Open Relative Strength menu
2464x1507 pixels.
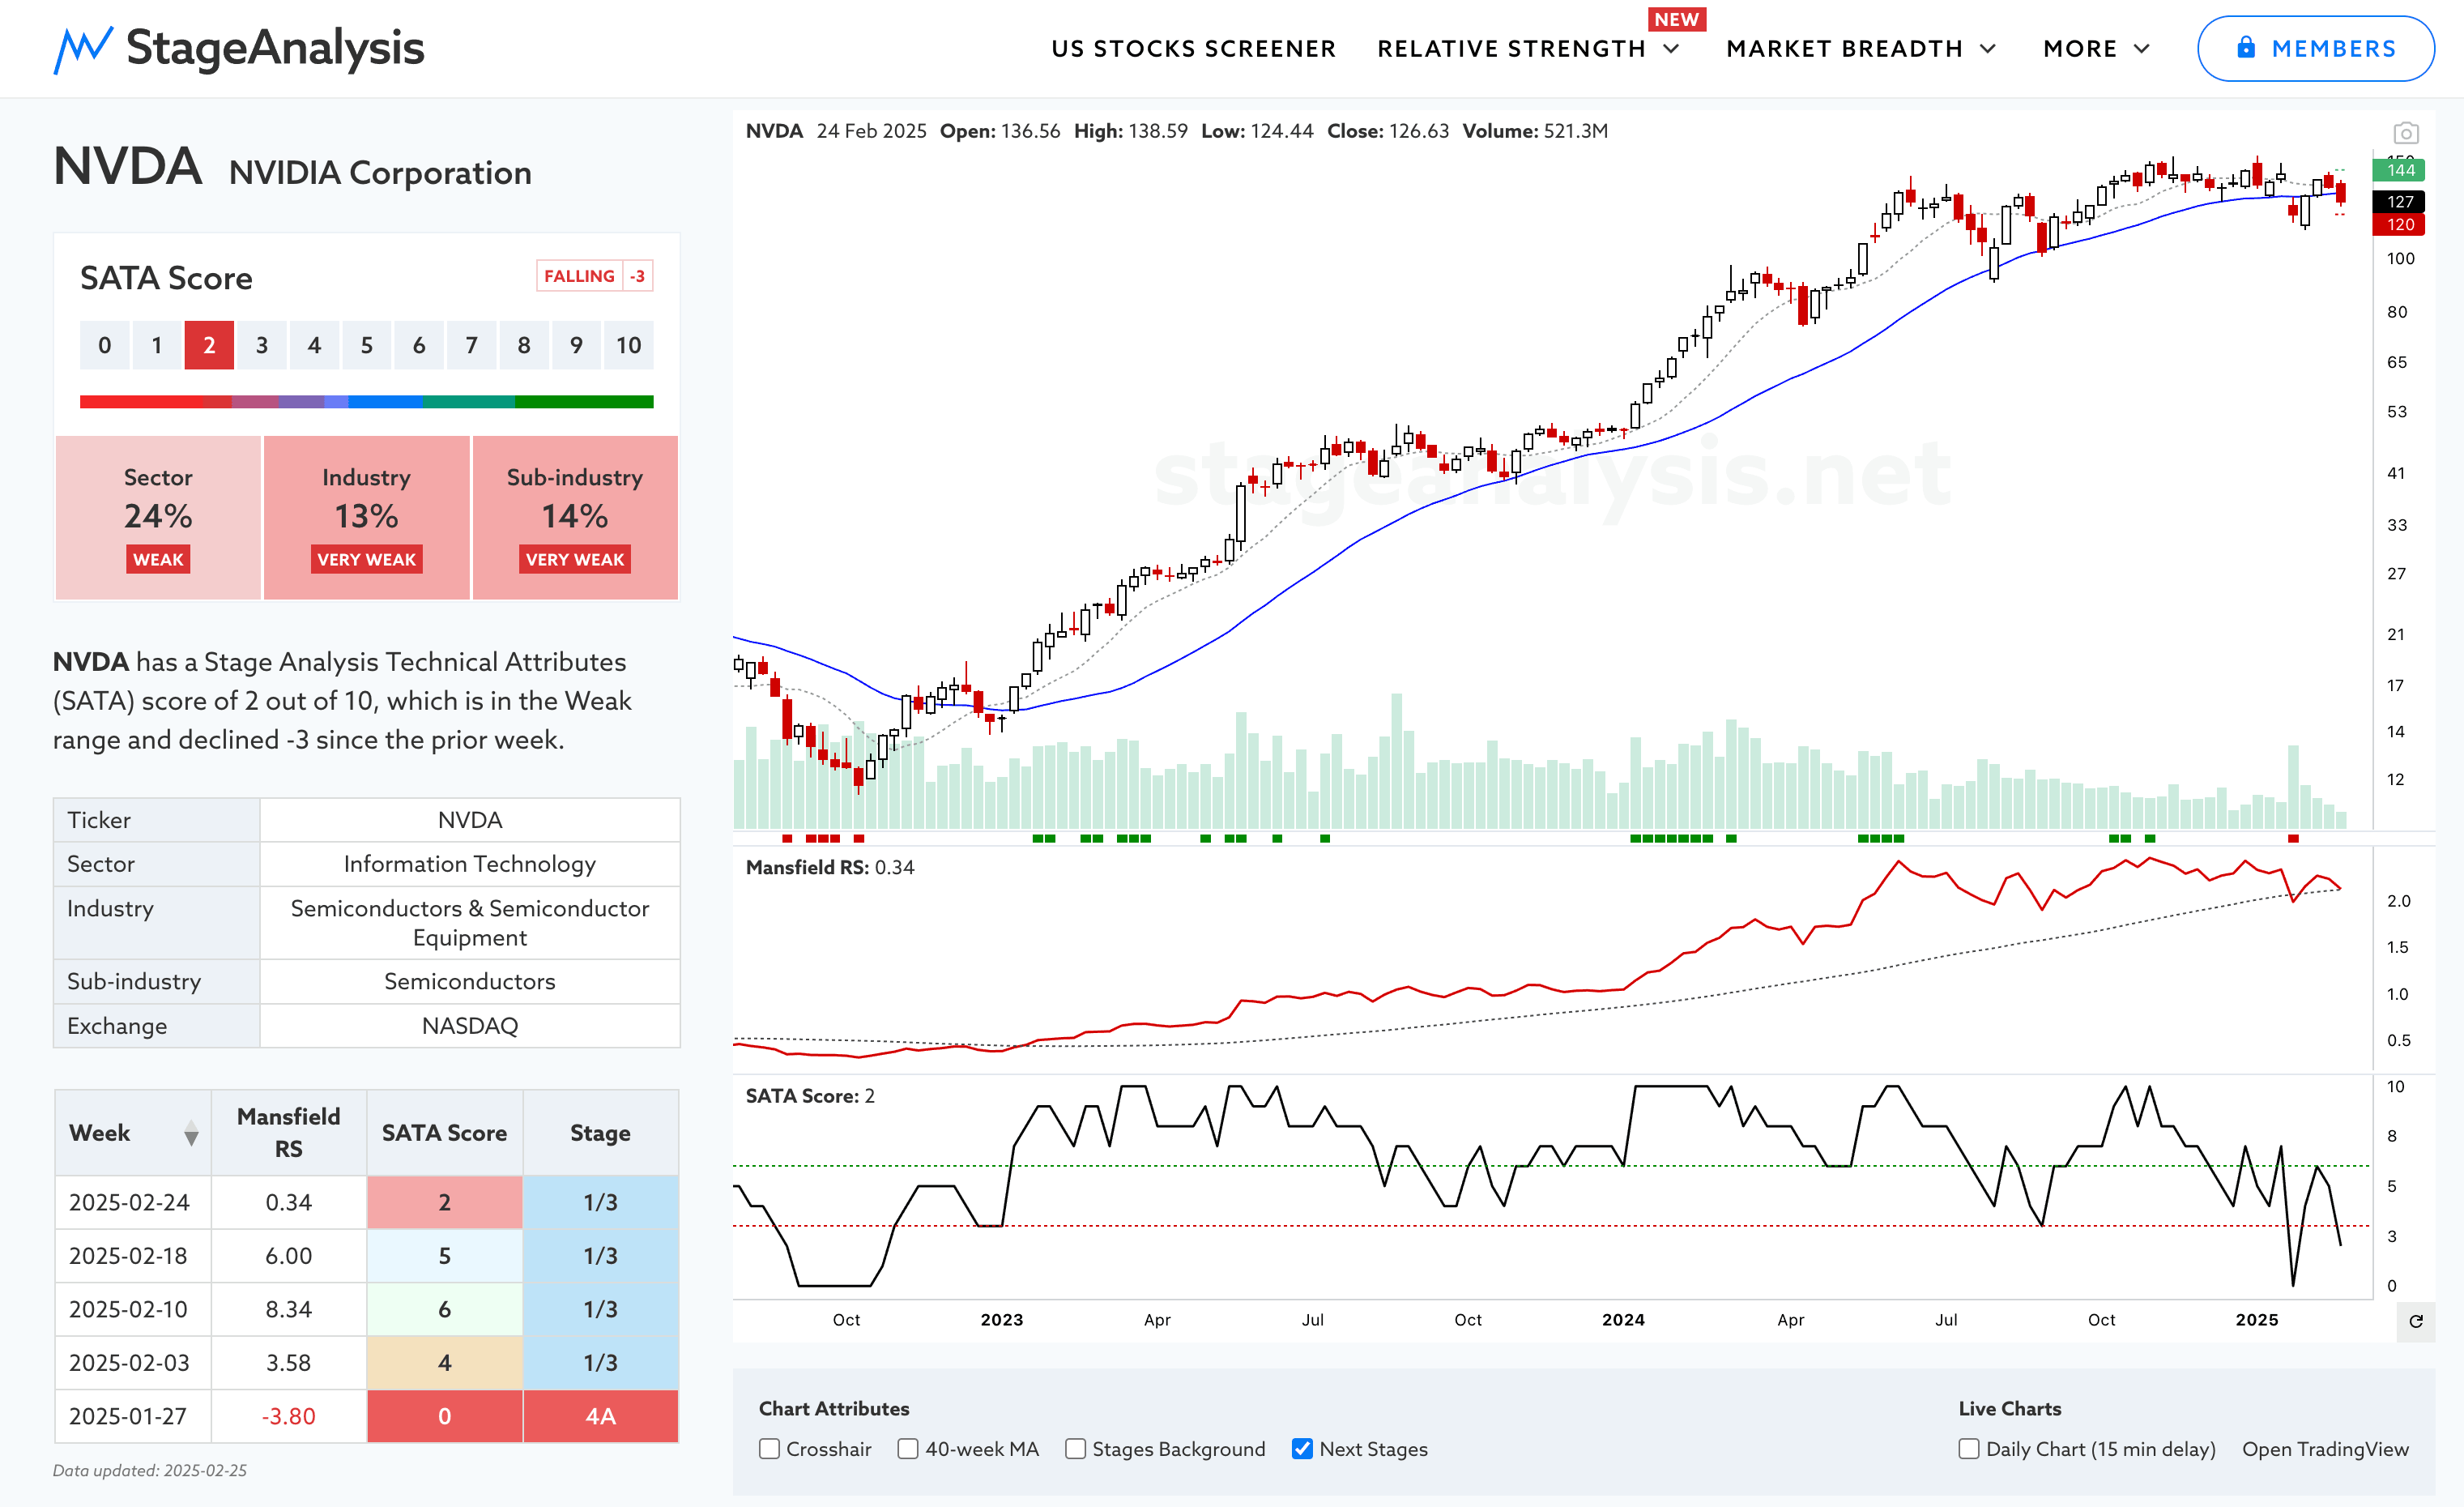pos(1511,49)
